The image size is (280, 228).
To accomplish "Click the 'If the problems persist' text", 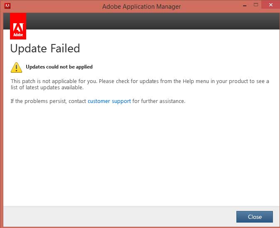I will point(48,101).
